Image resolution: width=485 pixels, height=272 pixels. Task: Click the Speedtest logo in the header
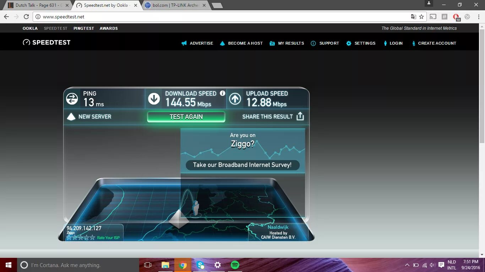tap(47, 42)
